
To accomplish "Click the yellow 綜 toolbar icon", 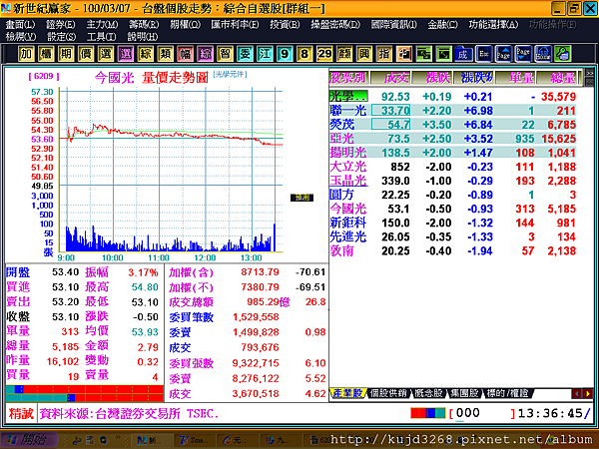I will click(x=145, y=54).
